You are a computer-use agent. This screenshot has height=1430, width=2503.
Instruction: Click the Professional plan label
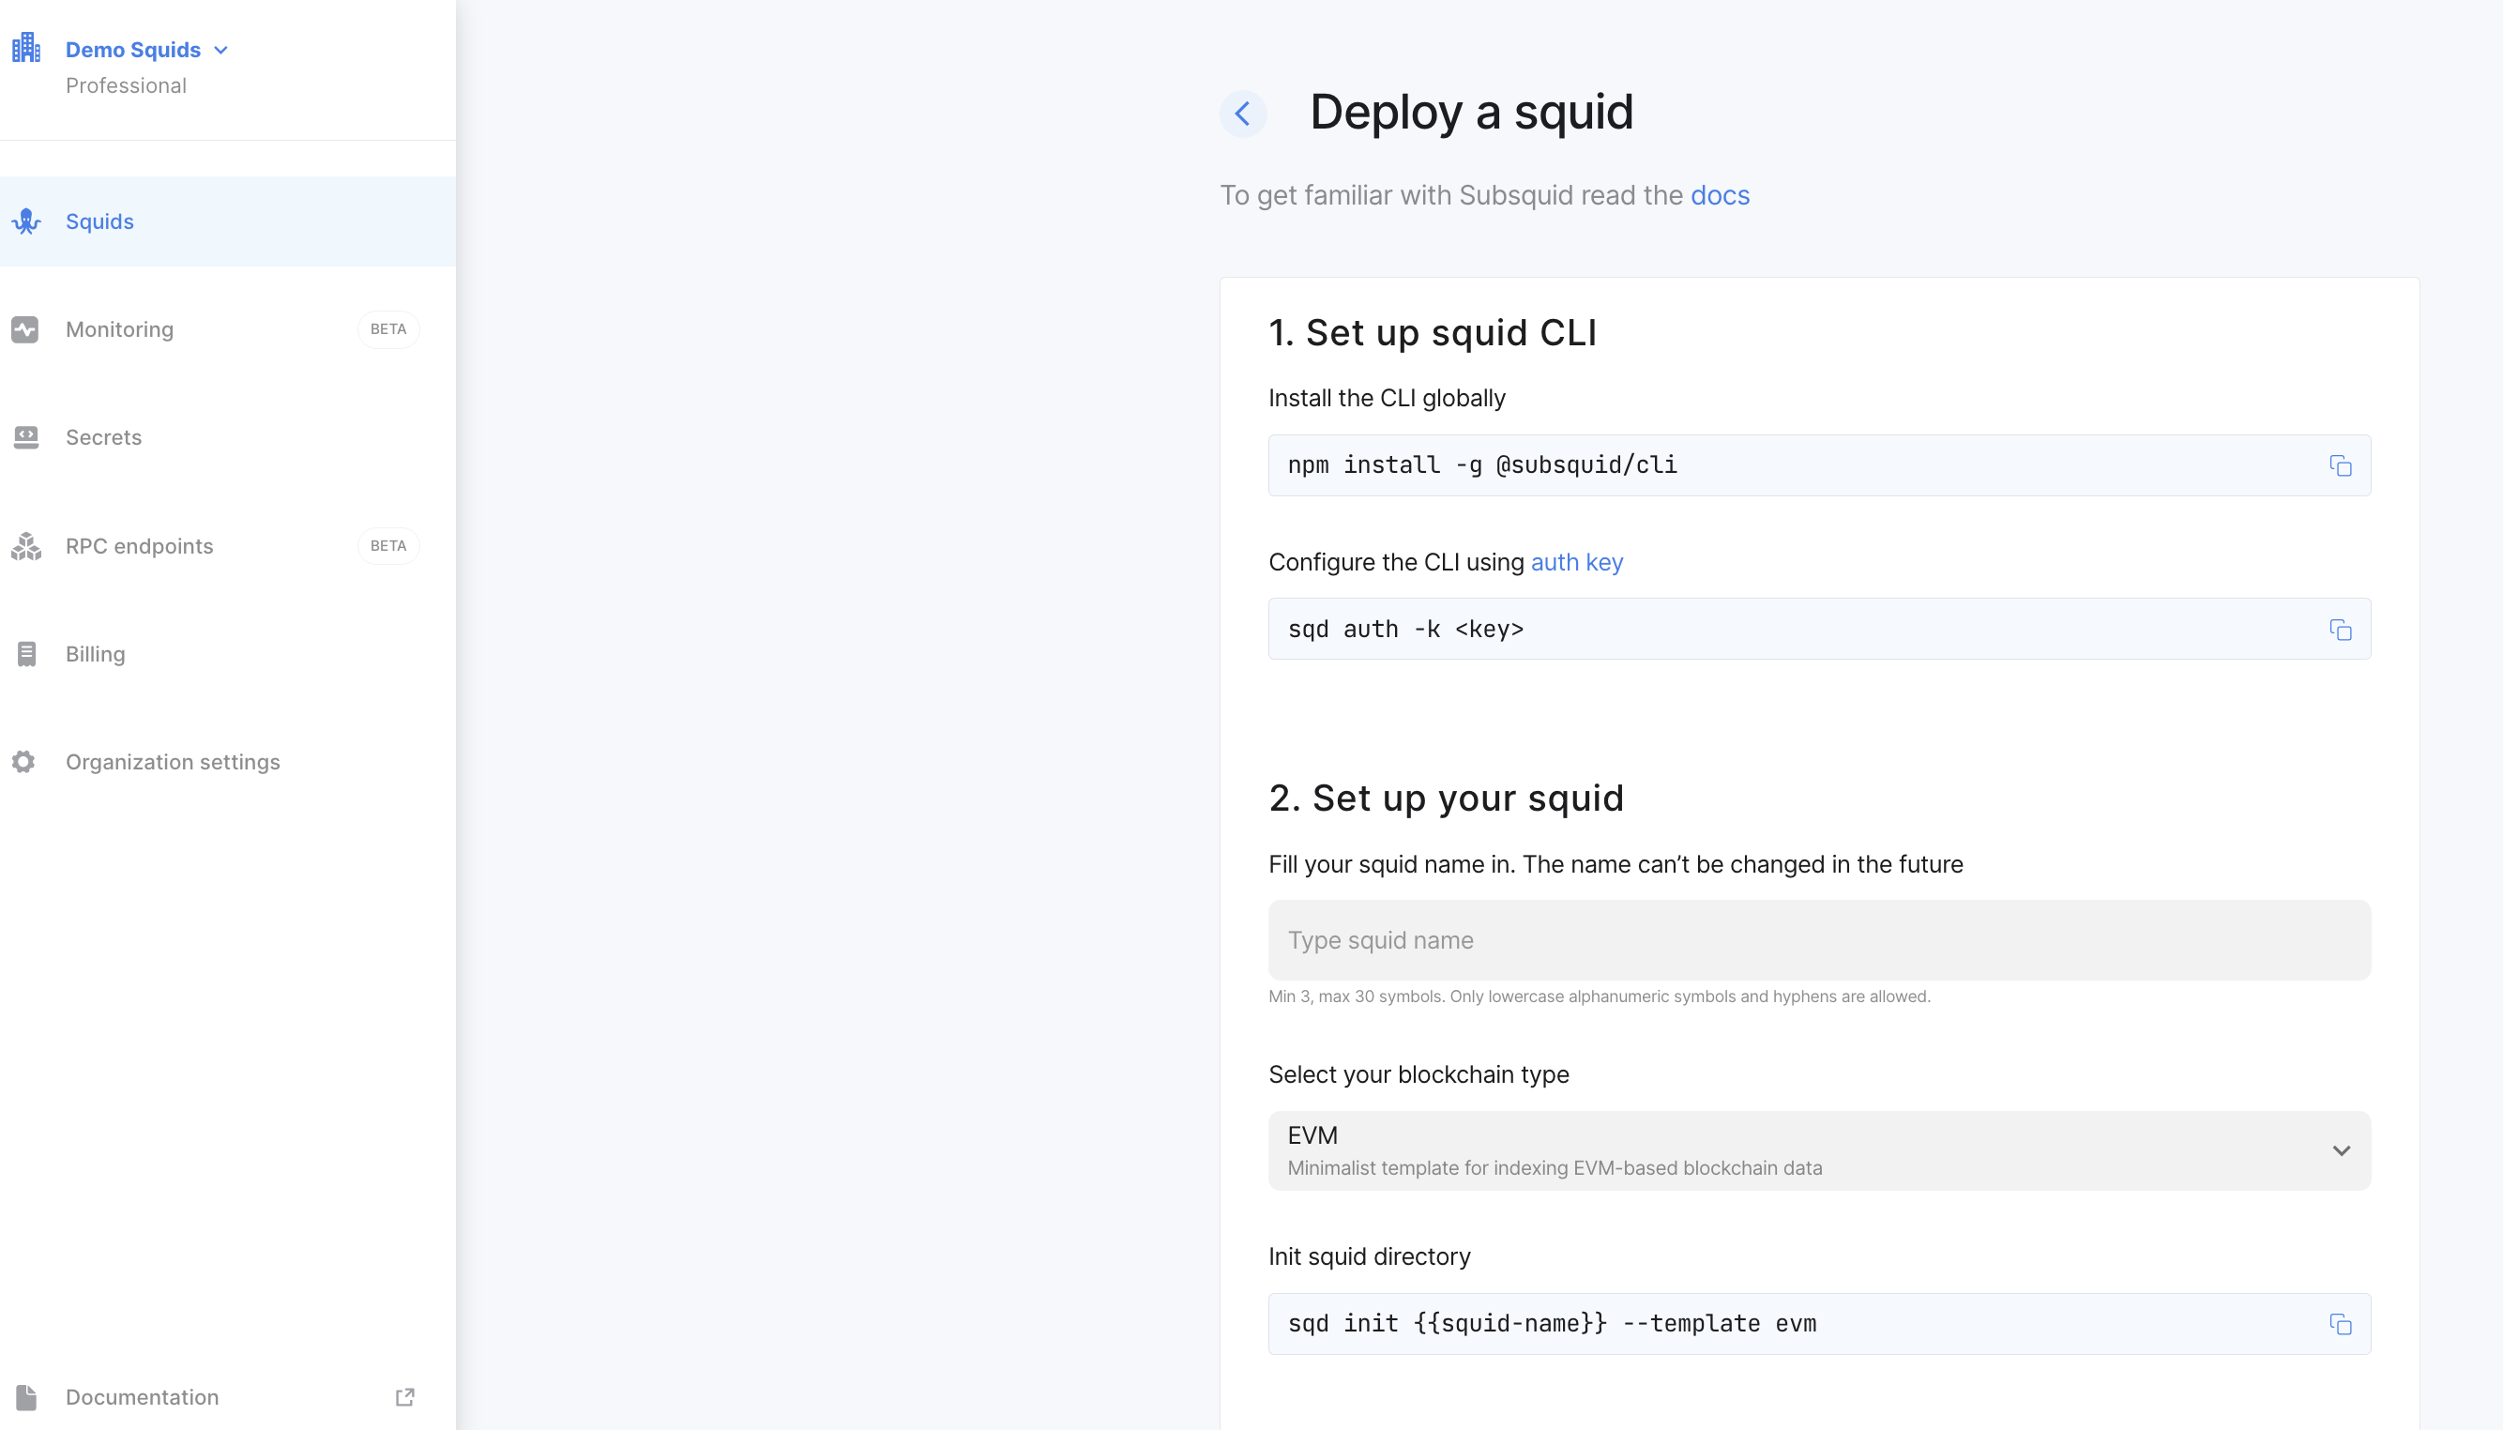tap(126, 85)
